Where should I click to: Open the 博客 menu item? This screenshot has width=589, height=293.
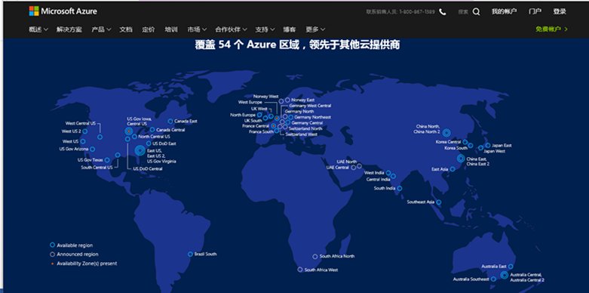coord(290,29)
